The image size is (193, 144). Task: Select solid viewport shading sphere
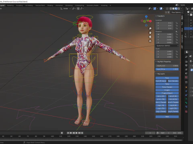click(173, 9)
